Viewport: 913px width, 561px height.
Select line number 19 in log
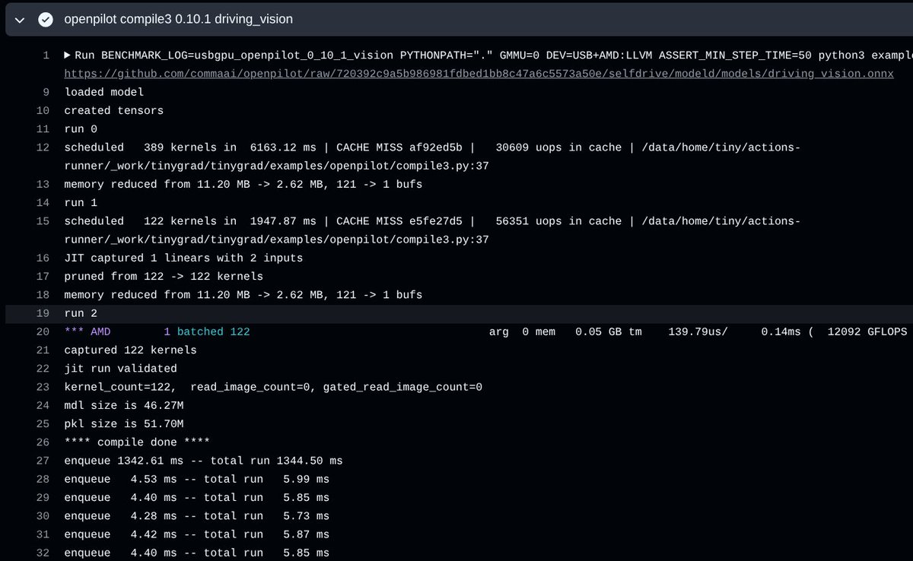point(43,313)
